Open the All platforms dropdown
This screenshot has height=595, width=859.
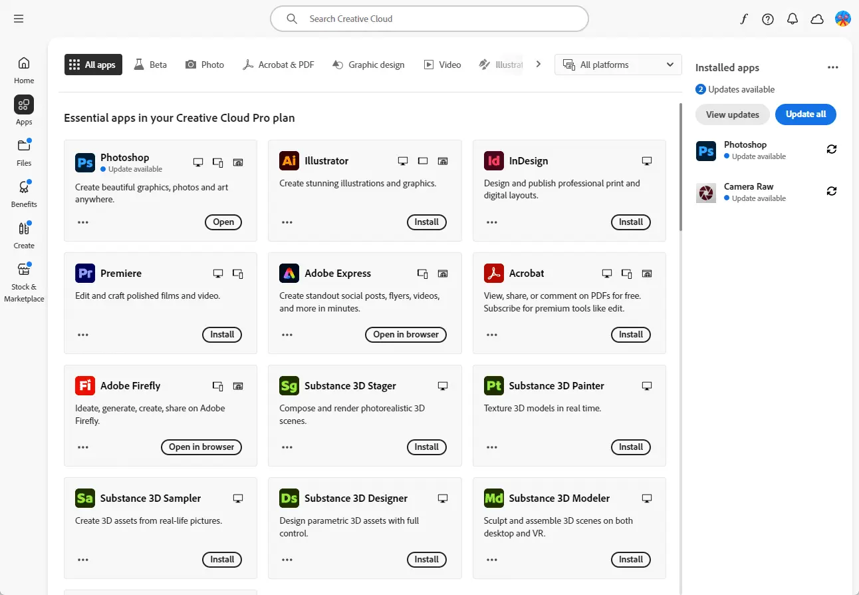tap(617, 64)
